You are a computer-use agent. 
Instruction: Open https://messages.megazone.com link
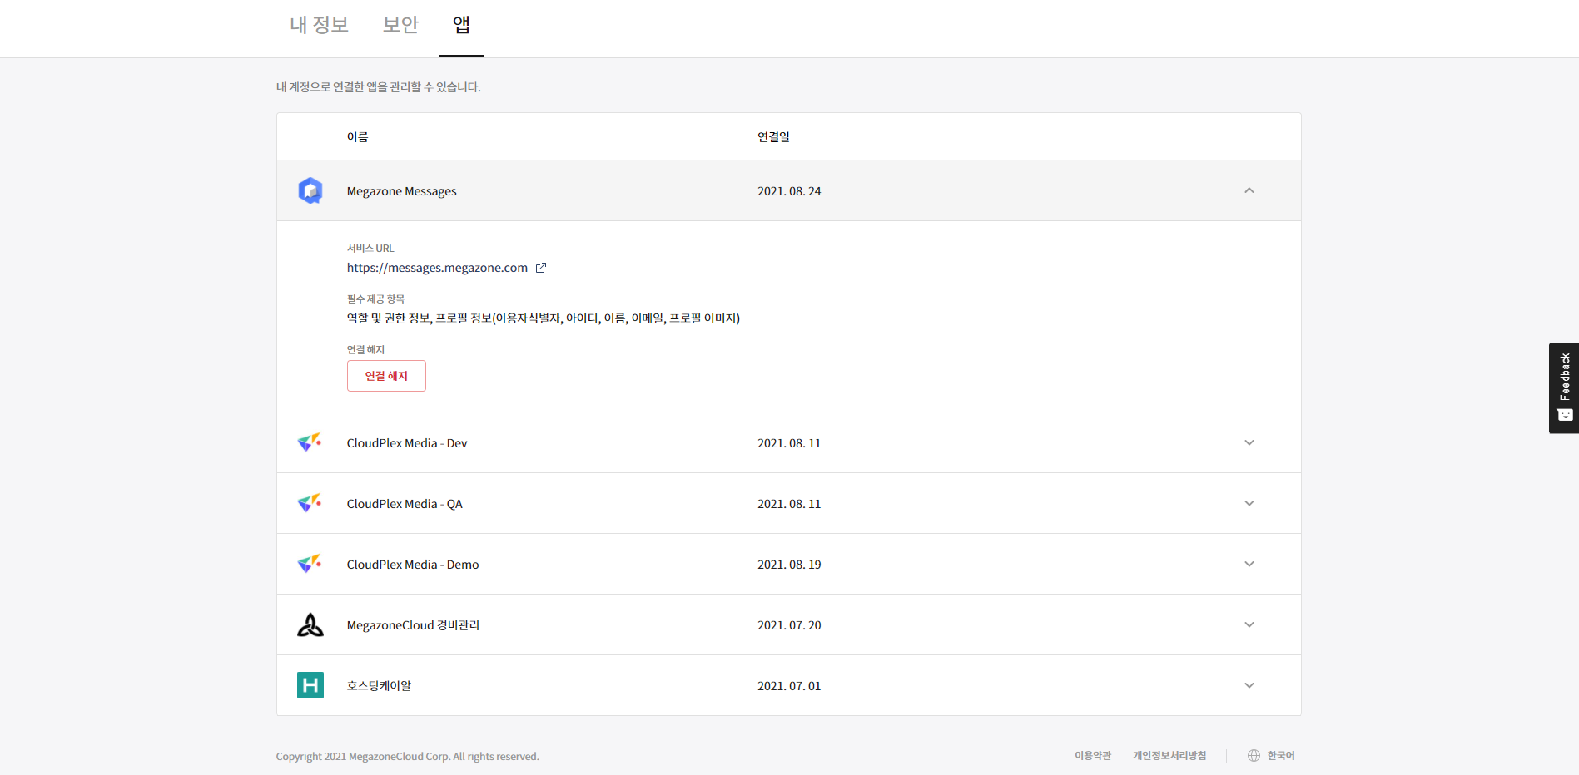point(437,268)
